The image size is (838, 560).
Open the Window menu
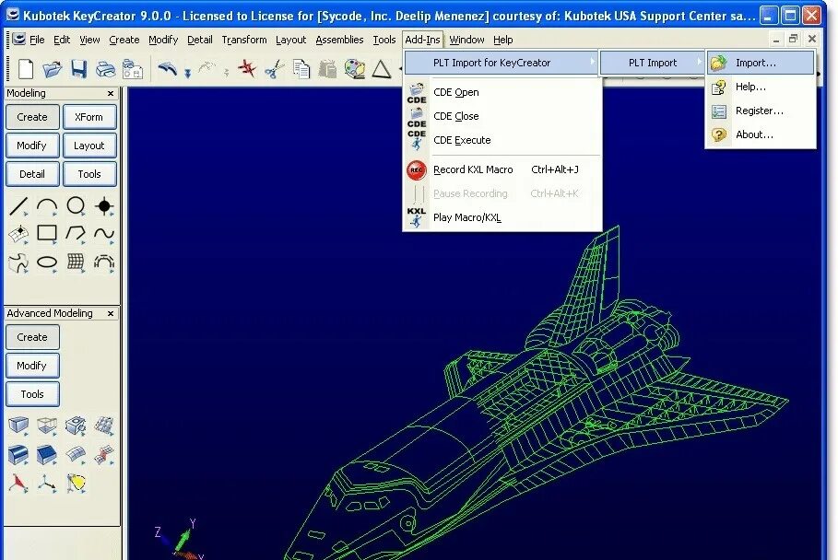coord(466,40)
